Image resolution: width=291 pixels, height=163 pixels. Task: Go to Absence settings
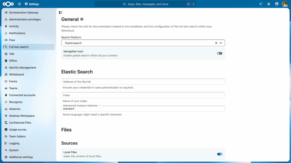pyautogui.click(x=29, y=109)
